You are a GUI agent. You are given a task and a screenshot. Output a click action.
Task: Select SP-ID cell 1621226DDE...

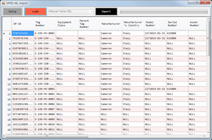[x=23, y=124]
